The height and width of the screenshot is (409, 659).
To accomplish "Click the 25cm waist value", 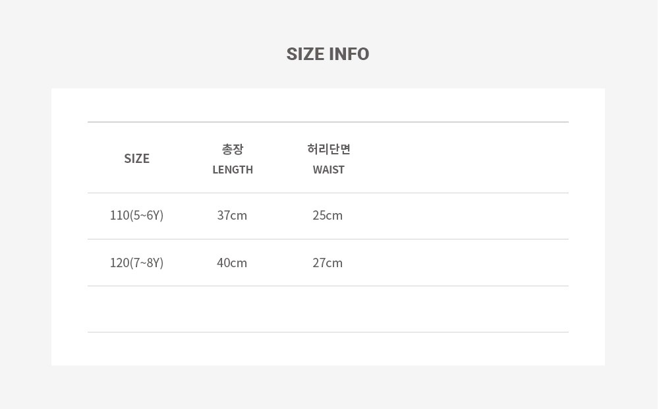I will tap(328, 216).
